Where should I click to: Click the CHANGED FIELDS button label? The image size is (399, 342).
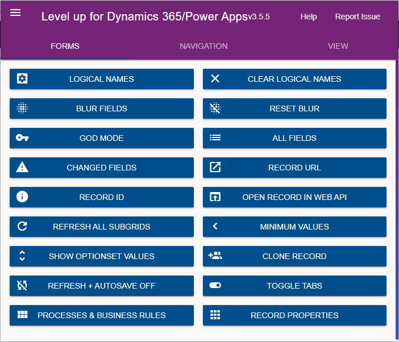102,168
